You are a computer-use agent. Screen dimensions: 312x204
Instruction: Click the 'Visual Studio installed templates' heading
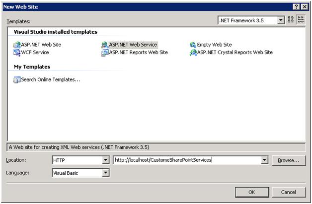point(56,32)
